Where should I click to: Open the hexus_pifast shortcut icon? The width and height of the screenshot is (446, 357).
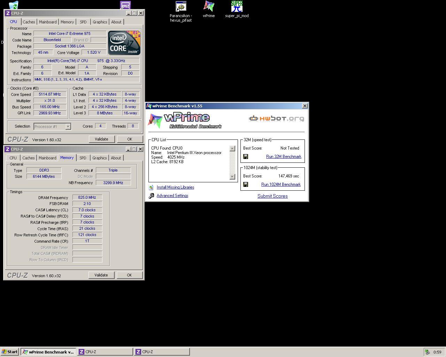click(181, 6)
